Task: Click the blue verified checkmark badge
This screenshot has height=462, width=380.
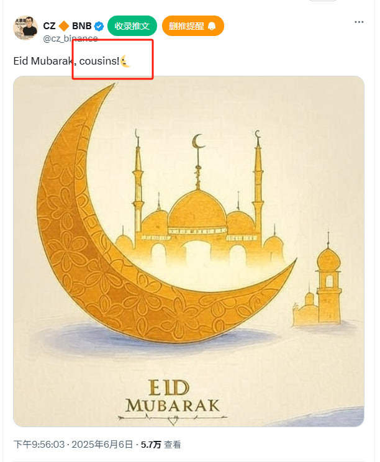Action: (x=99, y=26)
